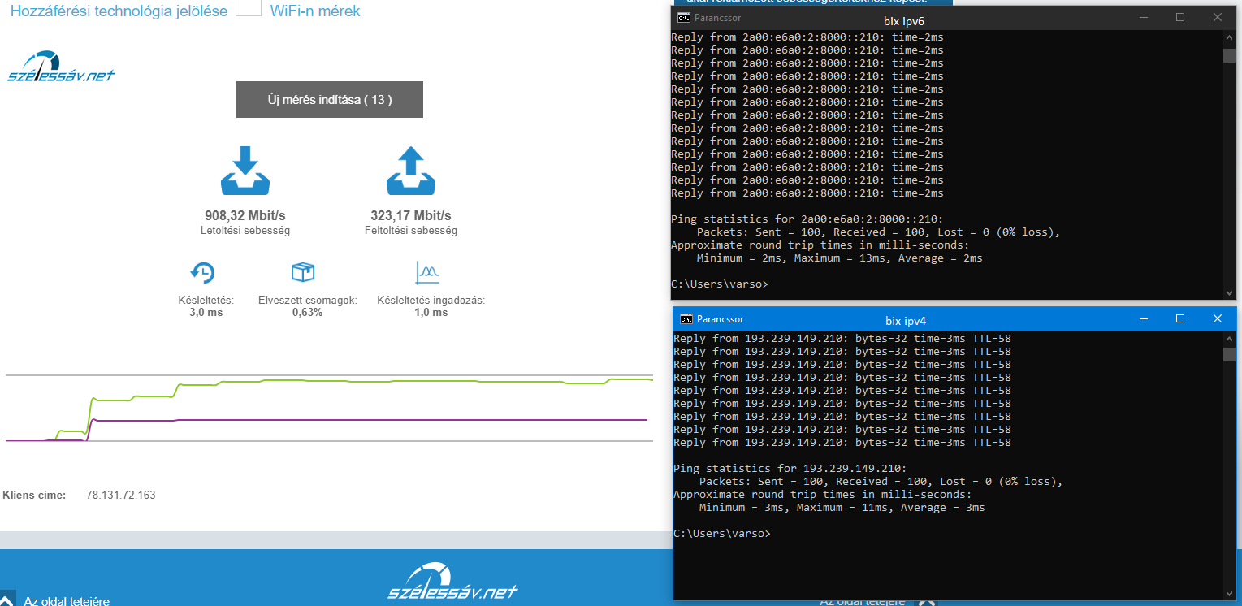Click scroll-up arrow in bix ipv4 window
Viewport: 1242px width, 606px height.
tap(1229, 337)
